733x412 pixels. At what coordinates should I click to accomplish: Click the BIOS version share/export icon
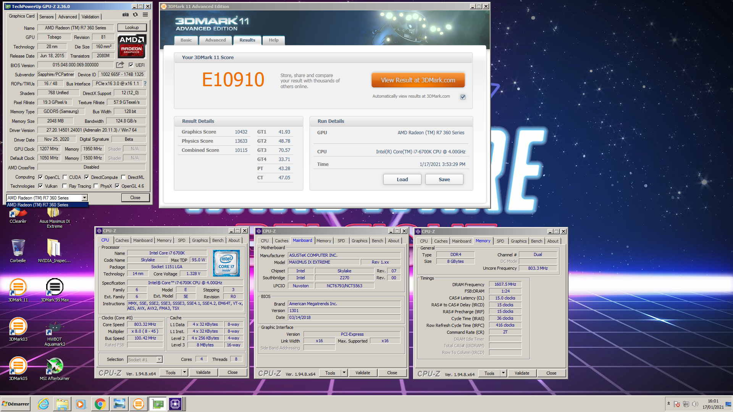coord(120,65)
